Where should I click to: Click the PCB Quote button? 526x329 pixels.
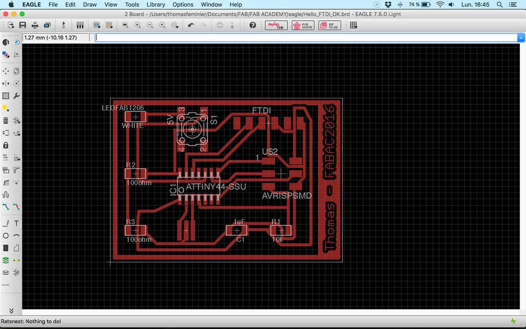(303, 25)
